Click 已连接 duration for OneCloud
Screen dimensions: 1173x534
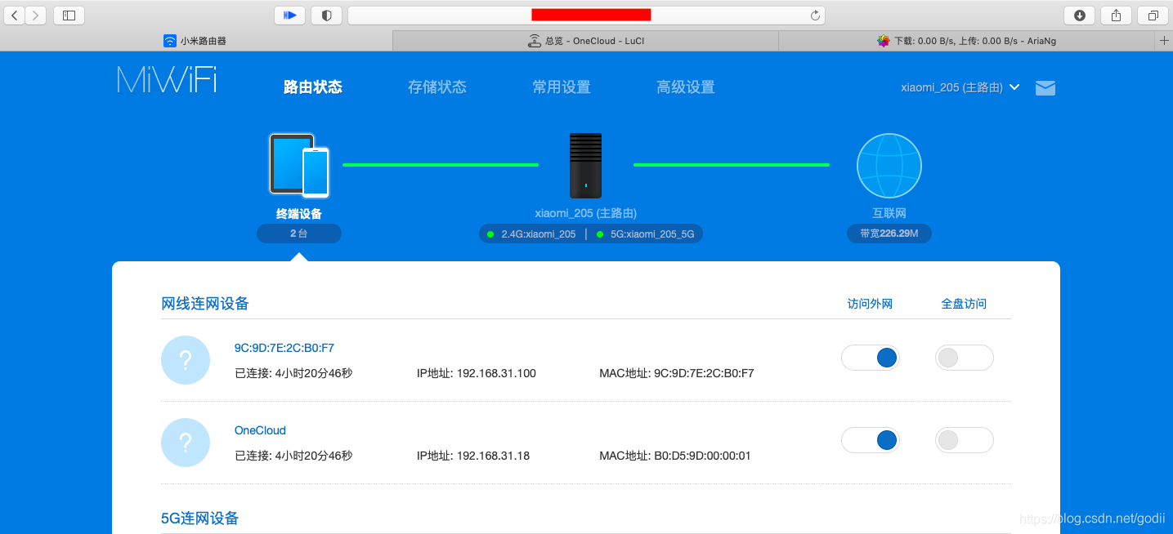293,456
